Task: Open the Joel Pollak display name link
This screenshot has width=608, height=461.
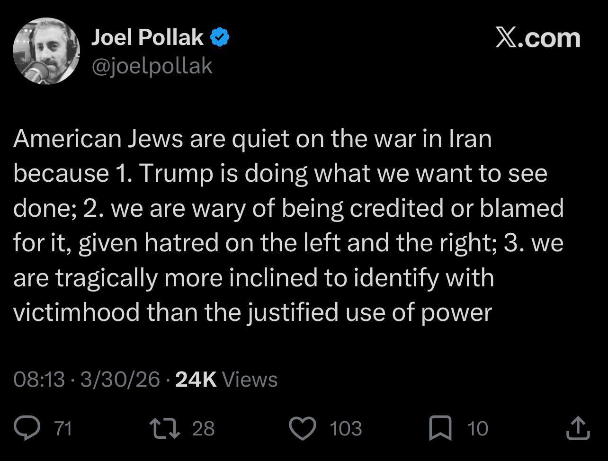Action: [147, 37]
